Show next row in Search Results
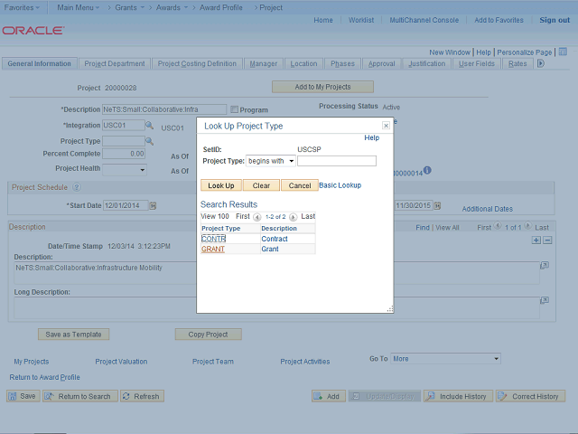 tap(294, 217)
